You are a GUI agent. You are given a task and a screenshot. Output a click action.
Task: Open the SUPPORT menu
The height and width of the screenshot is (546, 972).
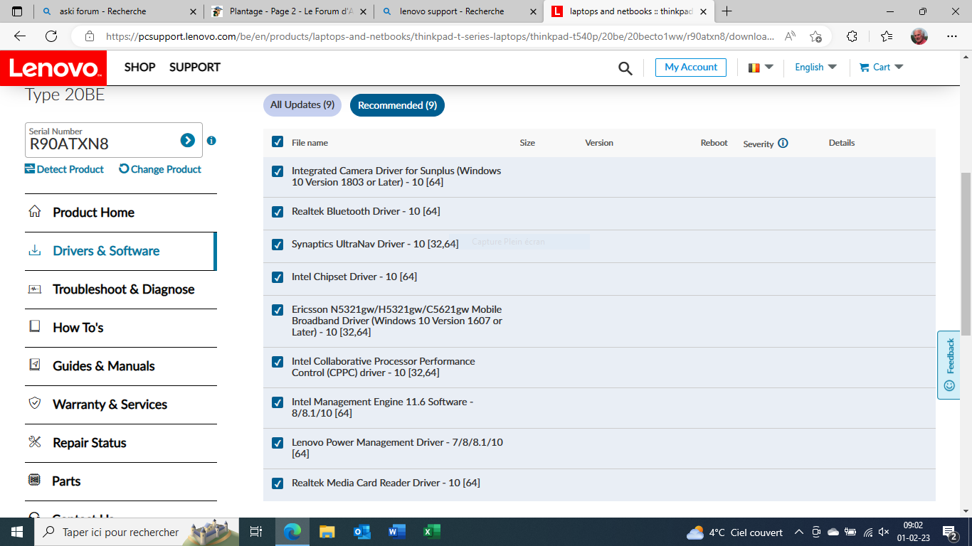[195, 68]
